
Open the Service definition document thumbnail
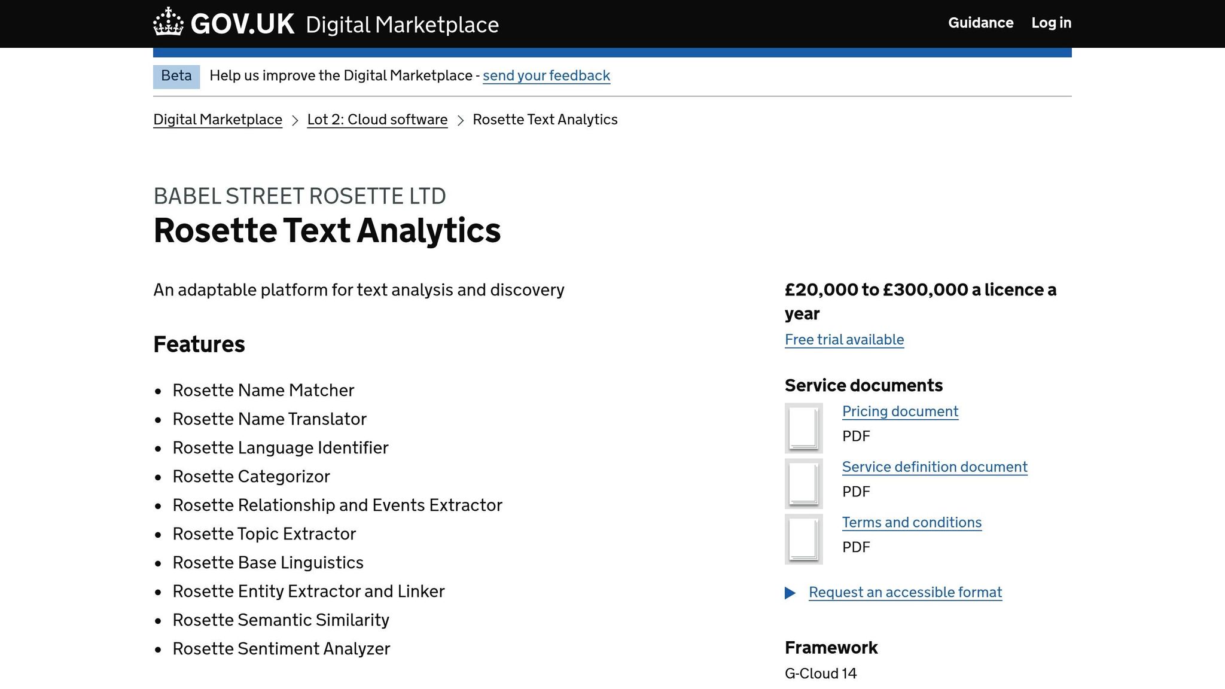point(803,483)
